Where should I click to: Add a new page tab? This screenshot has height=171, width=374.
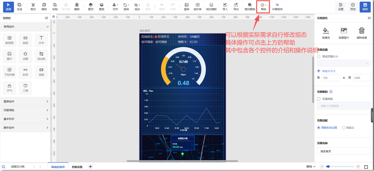[x=90, y=167]
